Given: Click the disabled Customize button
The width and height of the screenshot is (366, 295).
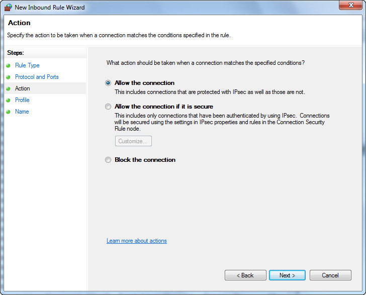Looking at the screenshot, I should coord(133,141).
